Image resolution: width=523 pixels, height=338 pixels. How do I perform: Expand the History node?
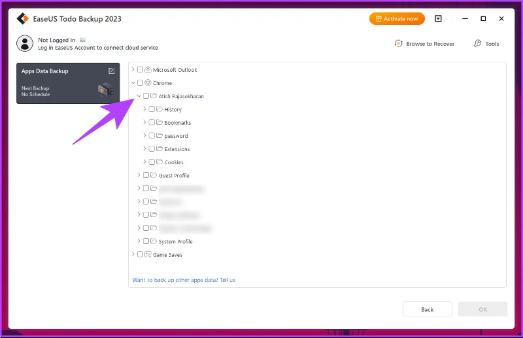(x=144, y=109)
